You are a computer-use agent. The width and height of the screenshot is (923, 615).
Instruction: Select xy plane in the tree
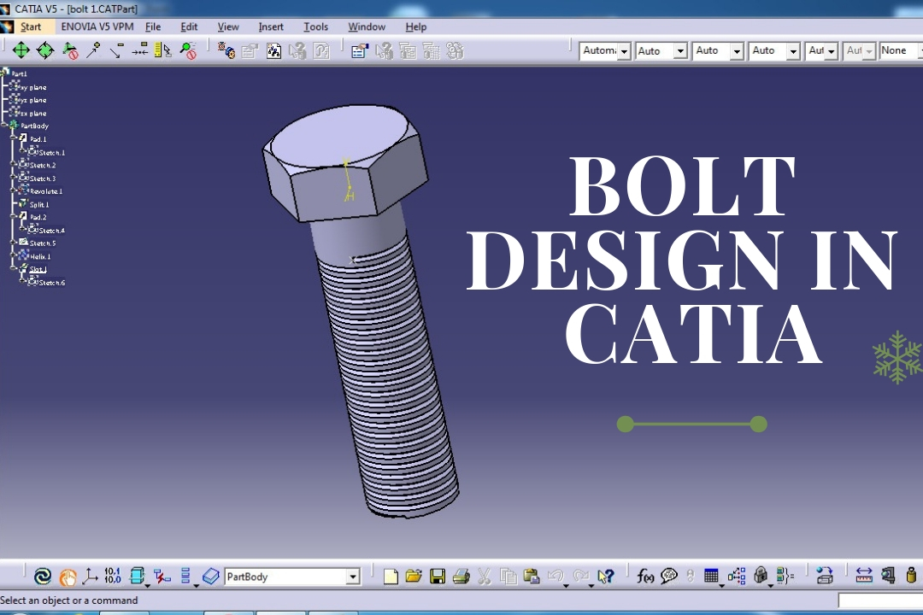tap(33, 87)
